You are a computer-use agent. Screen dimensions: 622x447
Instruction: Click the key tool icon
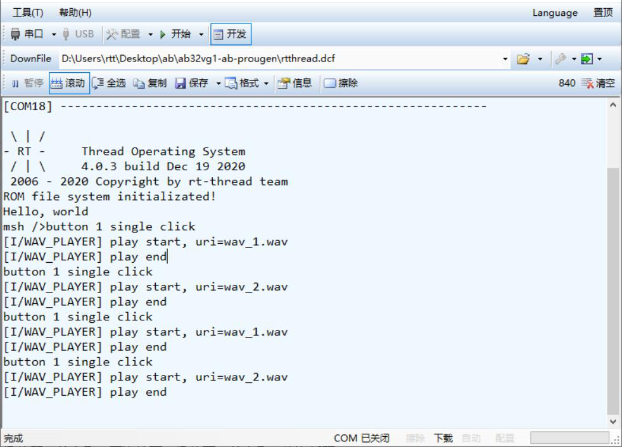click(x=561, y=59)
